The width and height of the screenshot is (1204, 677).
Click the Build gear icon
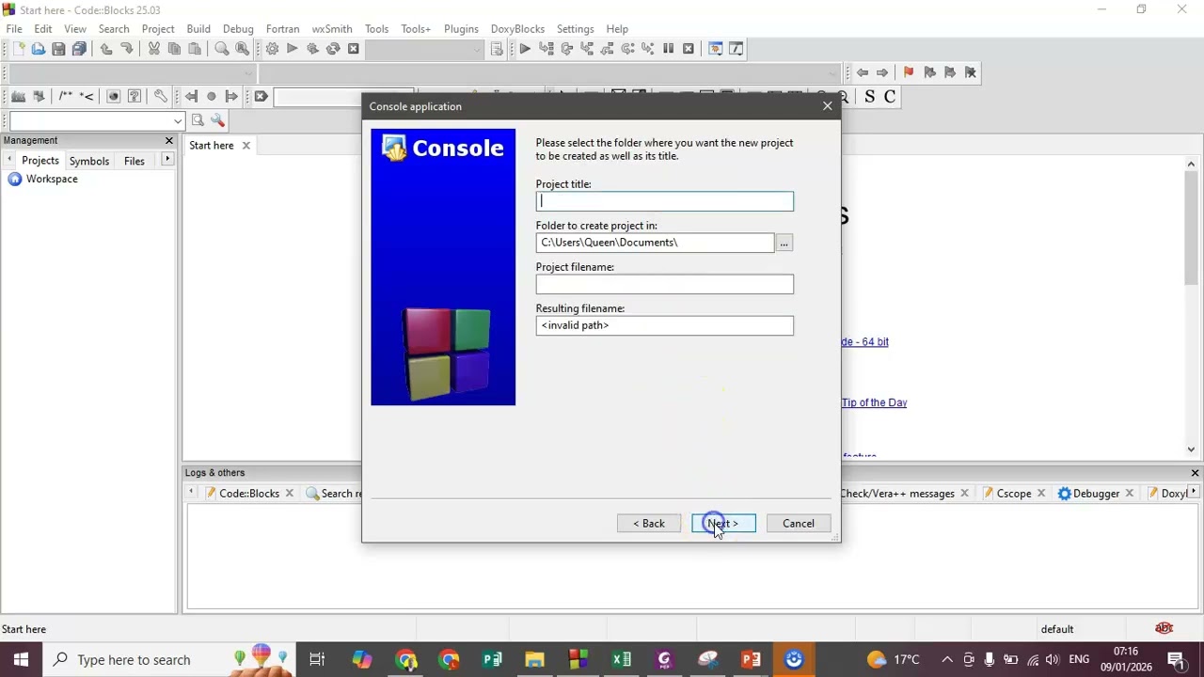(272, 49)
